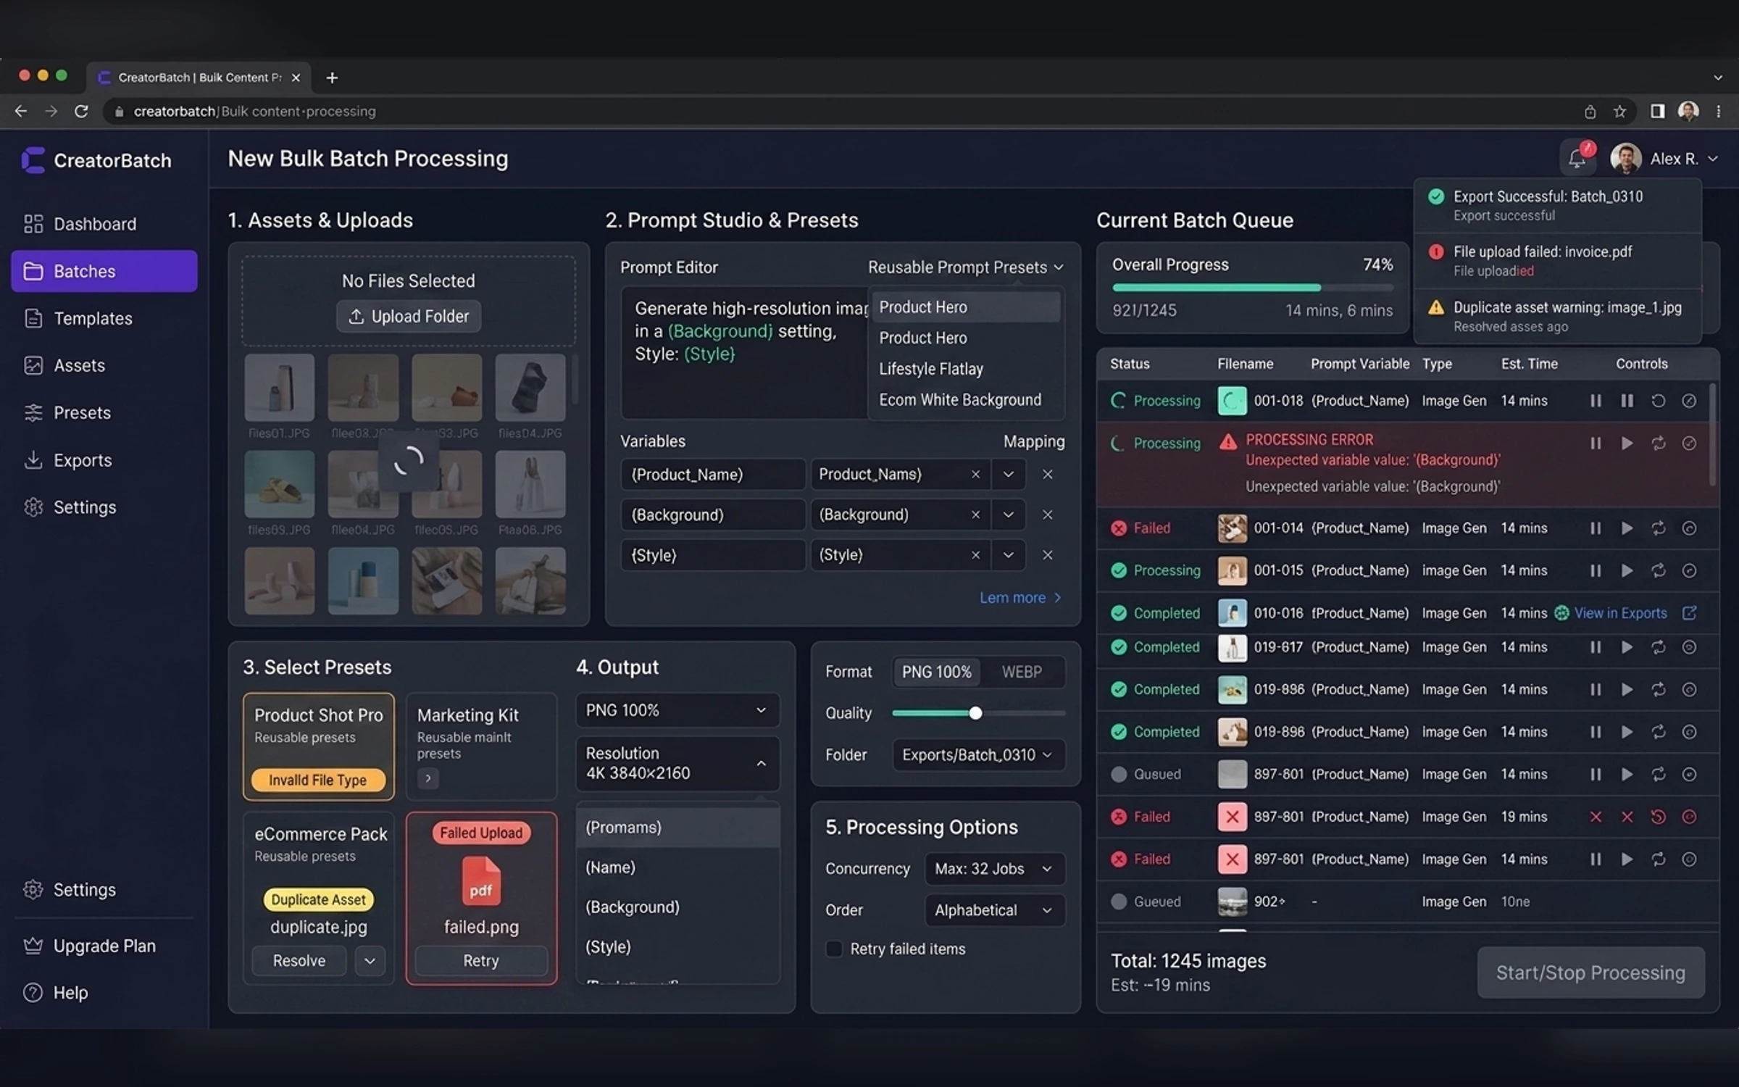
Task: Remove the (Background) variable row
Action: 1047,515
